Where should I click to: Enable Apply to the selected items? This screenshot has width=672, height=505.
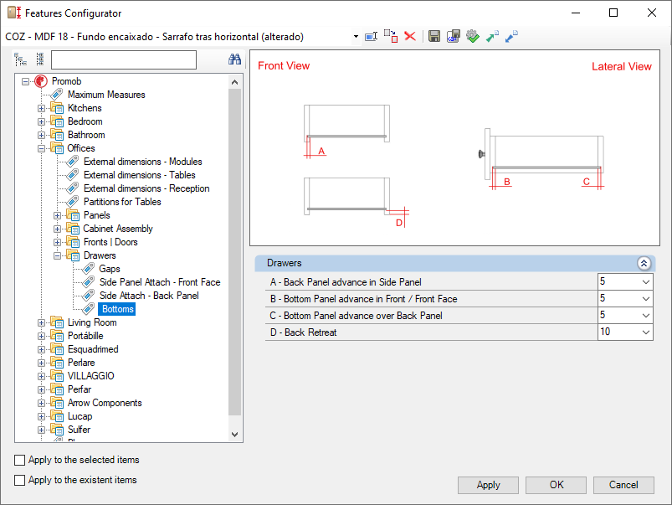(20, 460)
